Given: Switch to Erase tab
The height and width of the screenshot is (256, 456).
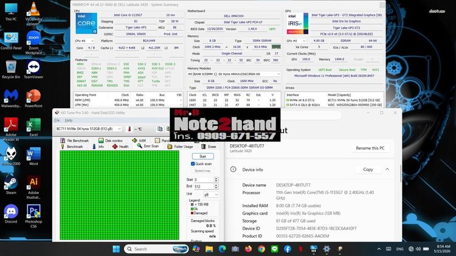Looking at the screenshot, I should (x=209, y=147).
